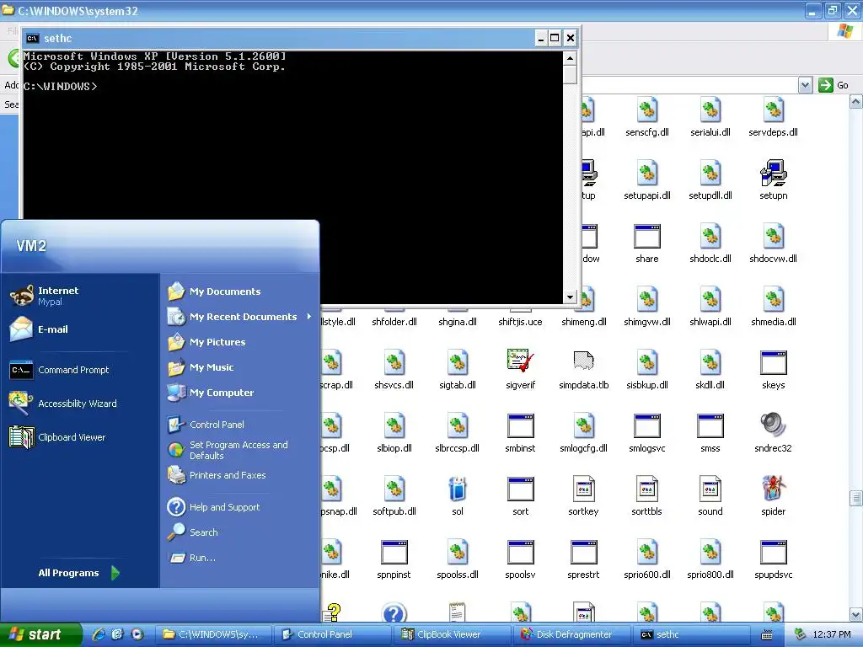Image resolution: width=863 pixels, height=647 pixels.
Task: Select the spoolsv file icon
Action: point(520,553)
